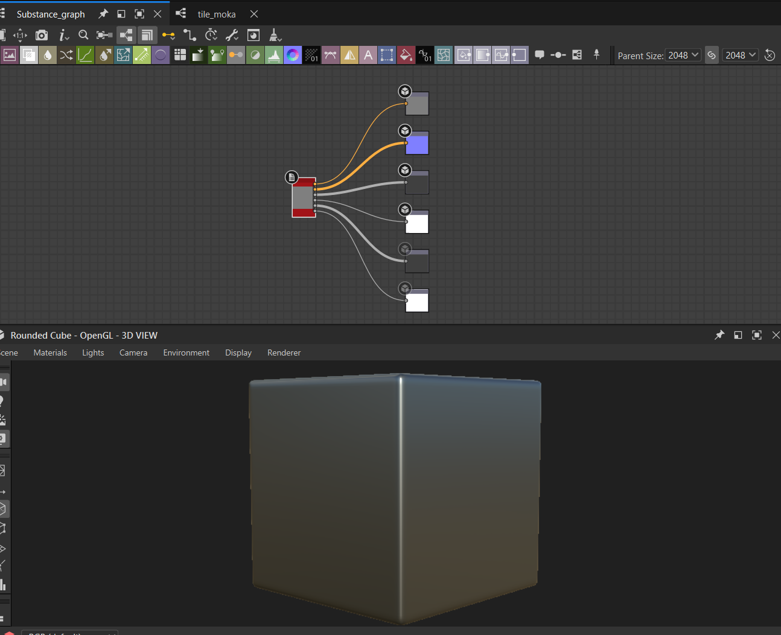Open the Materials menu in 3D View
Screen dimensions: 781x635
pos(50,353)
